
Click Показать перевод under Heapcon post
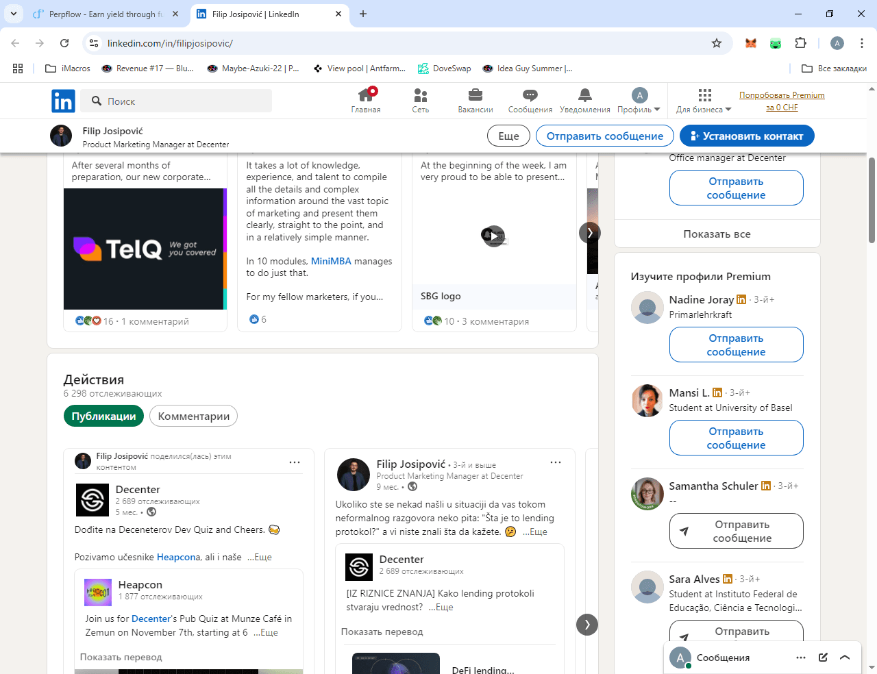coord(121,657)
